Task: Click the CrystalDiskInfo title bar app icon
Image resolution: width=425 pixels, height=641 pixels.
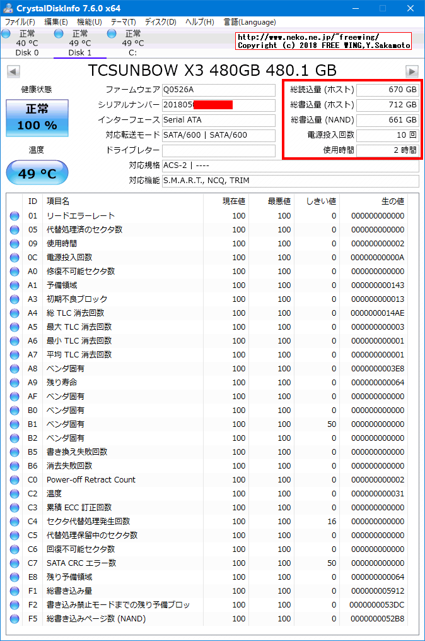Action: pyautogui.click(x=8, y=8)
